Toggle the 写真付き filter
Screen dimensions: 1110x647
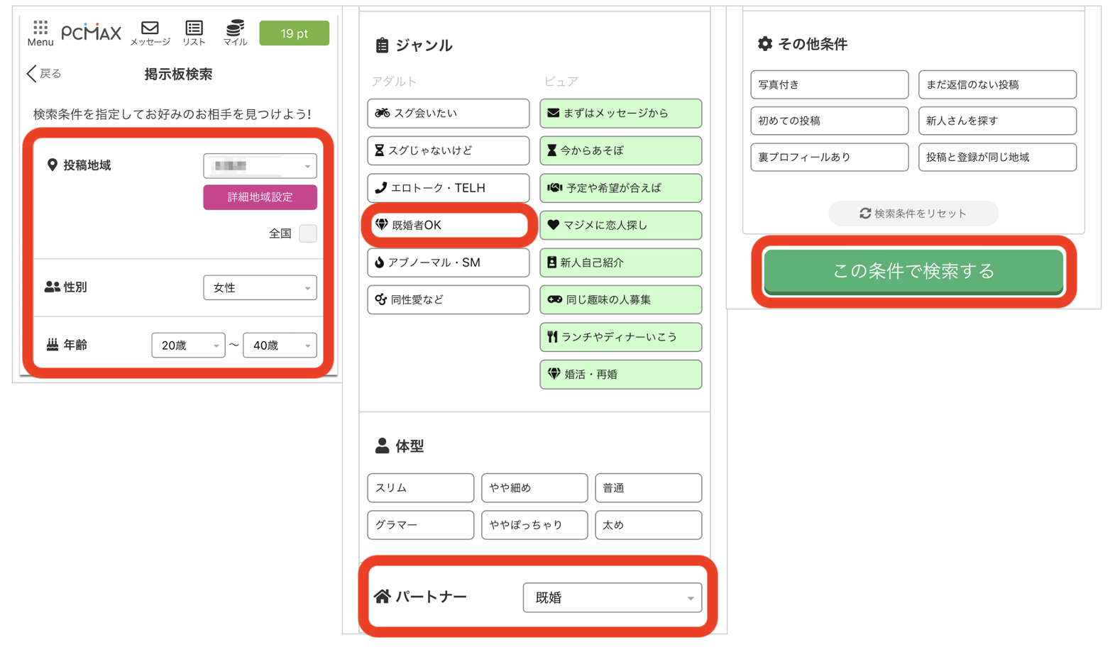[x=829, y=84]
